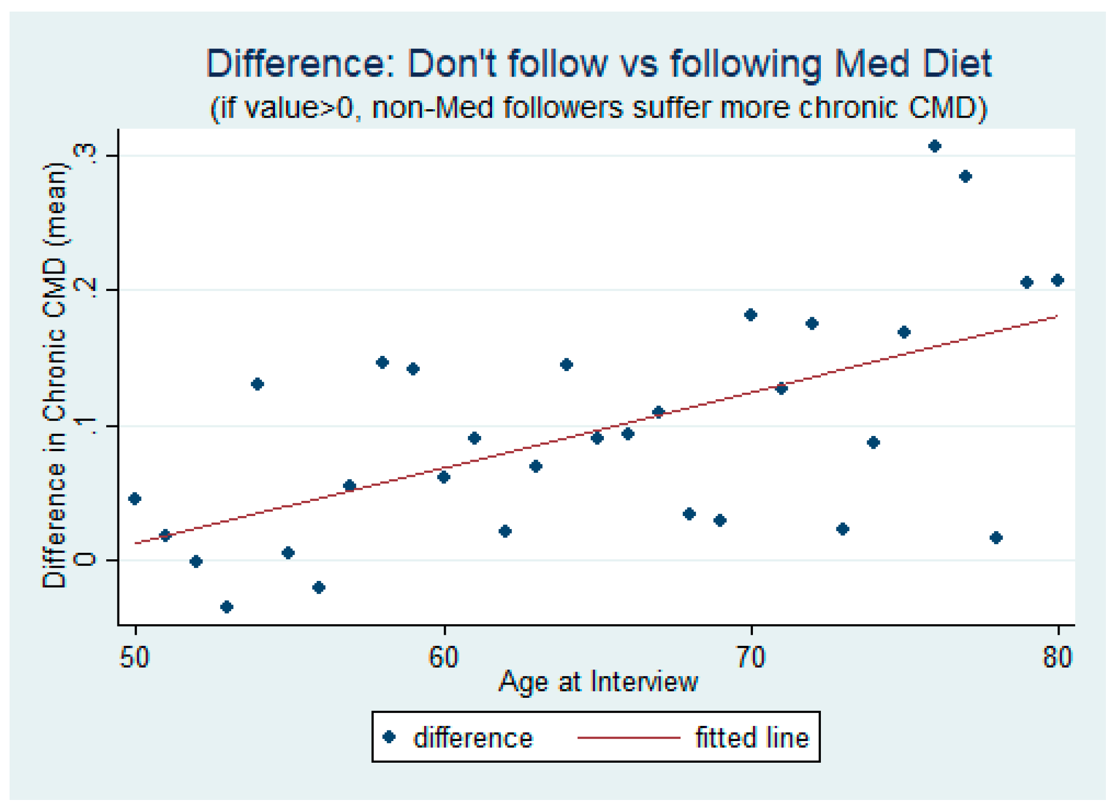Click the 'Difference in Chronic CMD (mean)' y-axis label
Viewport: 1115px width, 807px height.
54,376
